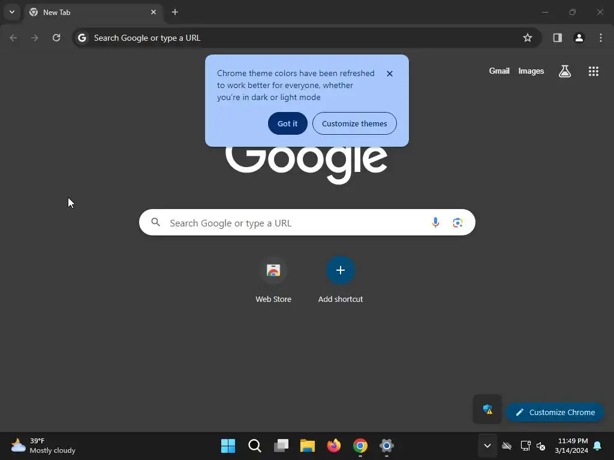Open the clock and date panel
Image resolution: width=614 pixels, height=460 pixels.
point(571,446)
